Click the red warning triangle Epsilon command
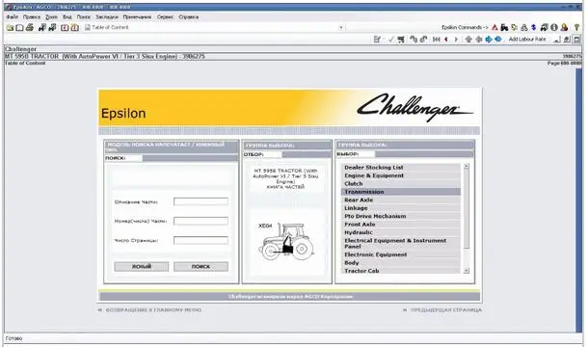Viewport: 588px width, 347px height. tap(495, 27)
